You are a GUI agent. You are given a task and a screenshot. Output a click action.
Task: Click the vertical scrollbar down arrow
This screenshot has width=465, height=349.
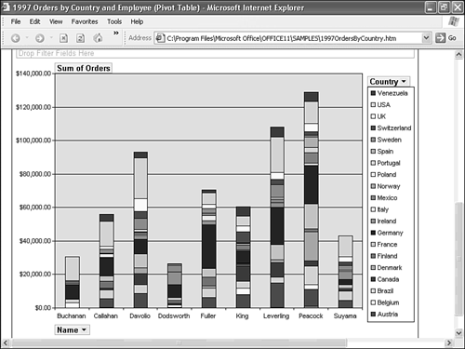[x=458, y=333]
